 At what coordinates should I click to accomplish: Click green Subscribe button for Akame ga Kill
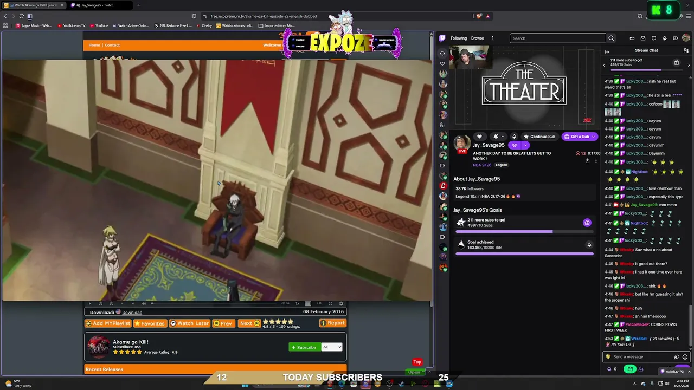[x=304, y=347]
